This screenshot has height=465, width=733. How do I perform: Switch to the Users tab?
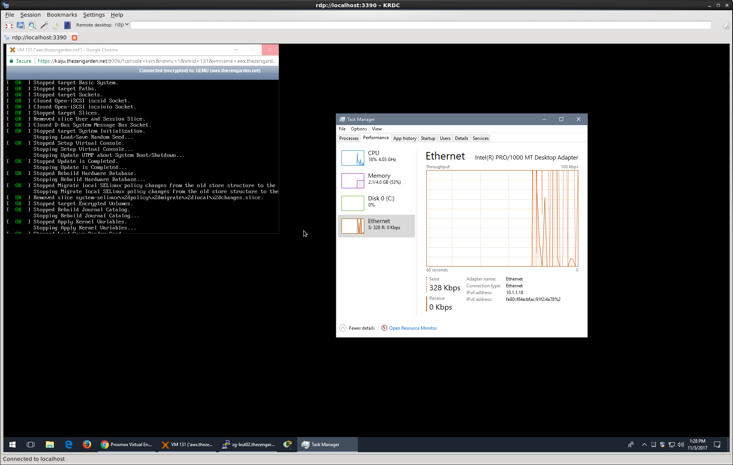point(445,138)
